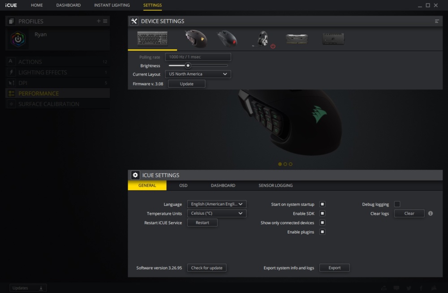
Task: Click the firmware Update button
Action: [x=186, y=84]
